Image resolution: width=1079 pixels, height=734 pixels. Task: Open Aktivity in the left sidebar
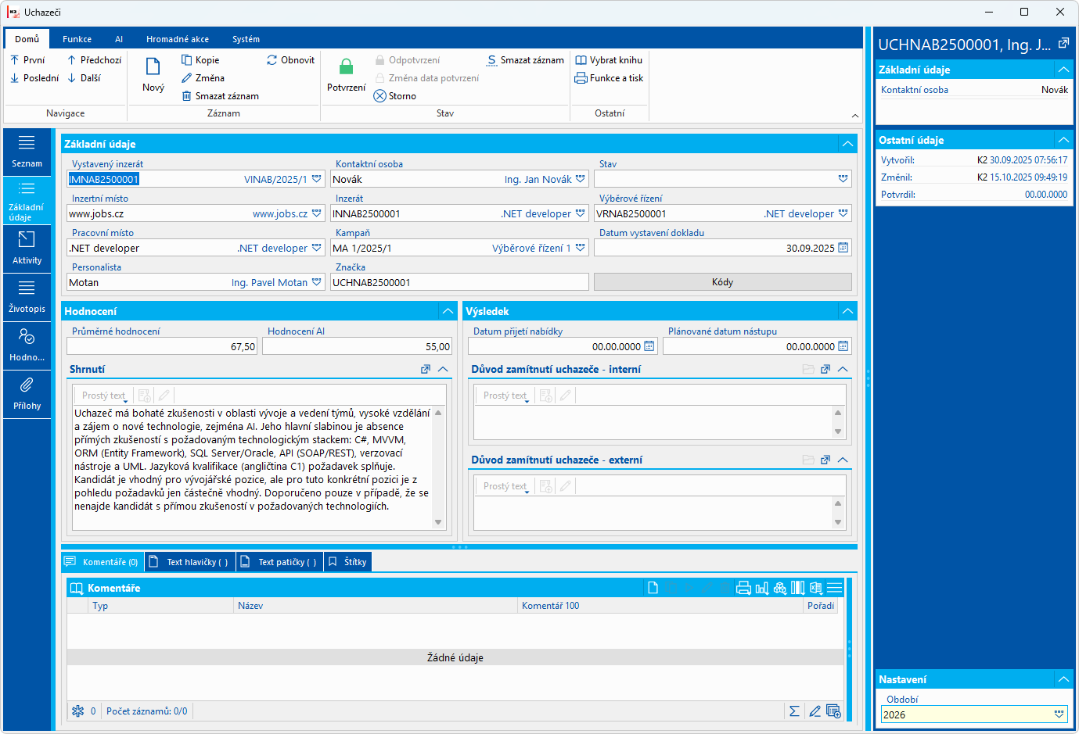(27, 249)
